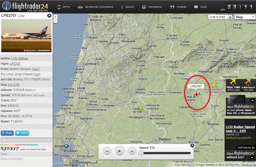Screen dimensions: 256x167
Task: Open the 'Flightradar24 without ads' arrow
Action: click(x=252, y=157)
